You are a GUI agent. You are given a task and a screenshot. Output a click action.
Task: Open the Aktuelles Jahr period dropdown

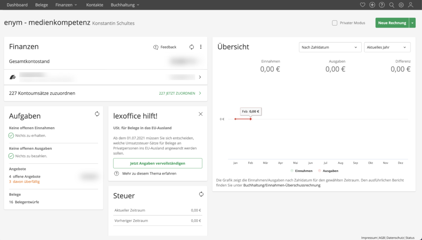[x=387, y=47]
